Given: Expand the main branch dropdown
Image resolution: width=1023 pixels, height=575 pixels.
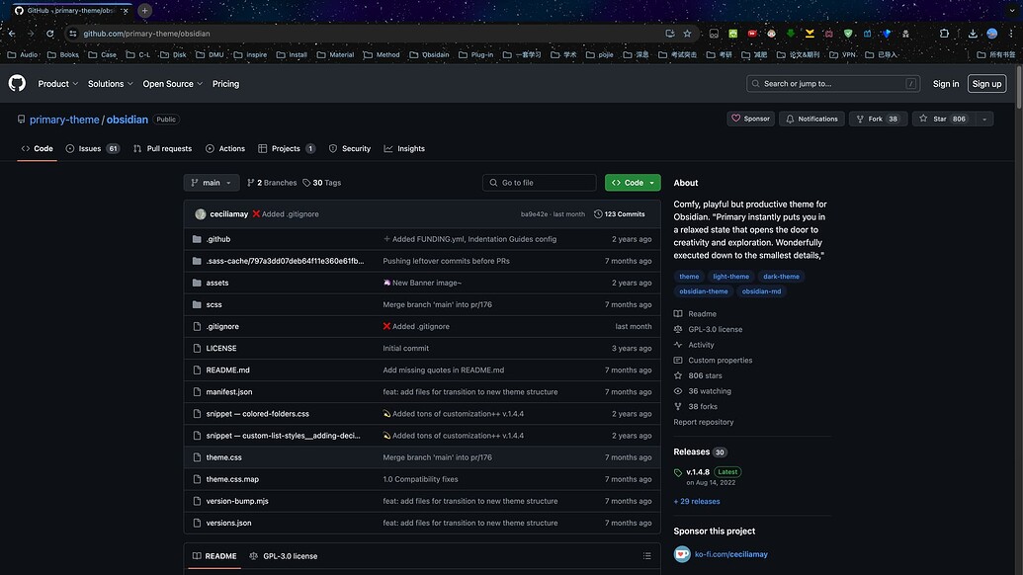Looking at the screenshot, I should click(212, 183).
